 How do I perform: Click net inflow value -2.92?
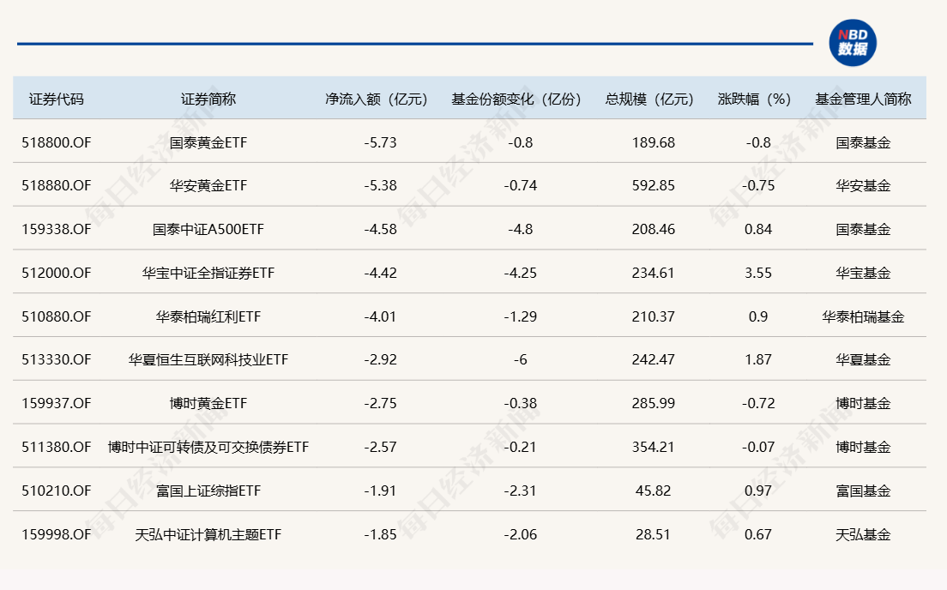click(381, 359)
